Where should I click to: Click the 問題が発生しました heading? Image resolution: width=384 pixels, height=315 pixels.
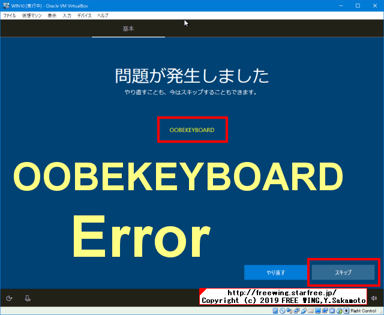click(x=192, y=76)
